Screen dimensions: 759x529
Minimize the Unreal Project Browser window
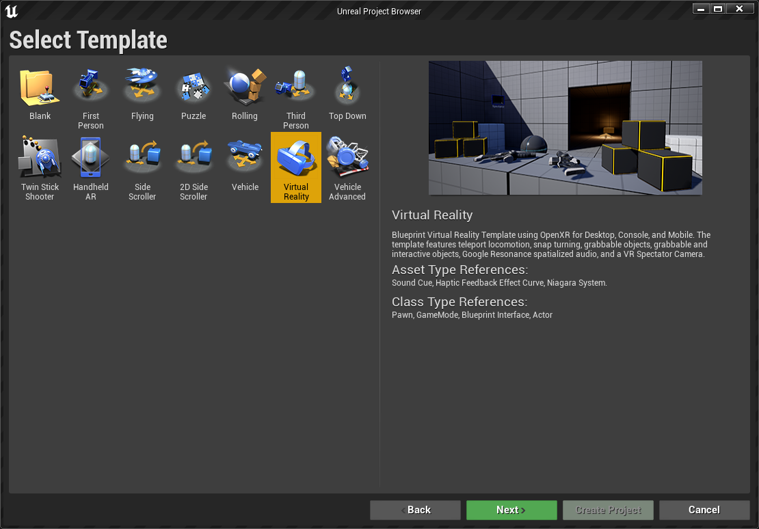pos(700,9)
